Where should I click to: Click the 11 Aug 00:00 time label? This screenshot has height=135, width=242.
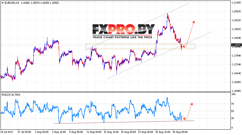pos(94,132)
